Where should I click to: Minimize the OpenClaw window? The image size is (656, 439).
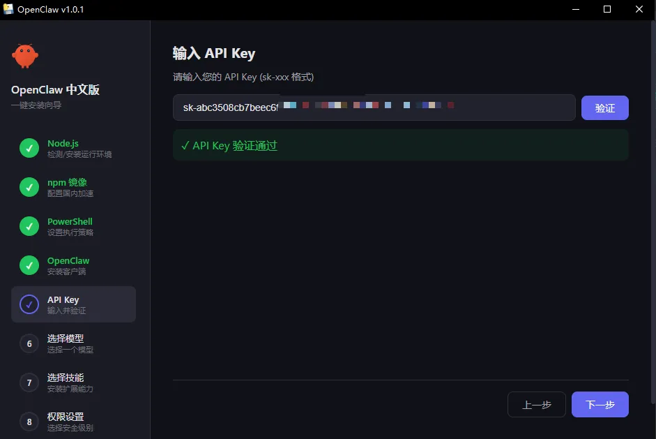tap(576, 9)
